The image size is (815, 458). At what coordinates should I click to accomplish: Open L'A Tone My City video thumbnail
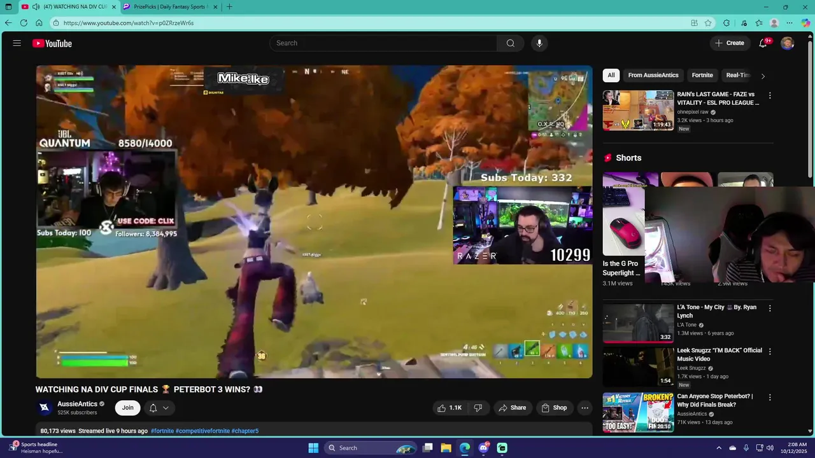[x=638, y=323]
